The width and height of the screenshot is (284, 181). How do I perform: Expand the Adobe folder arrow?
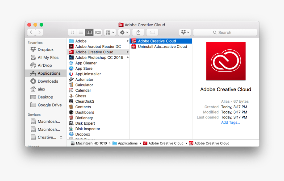[x=128, y=41]
